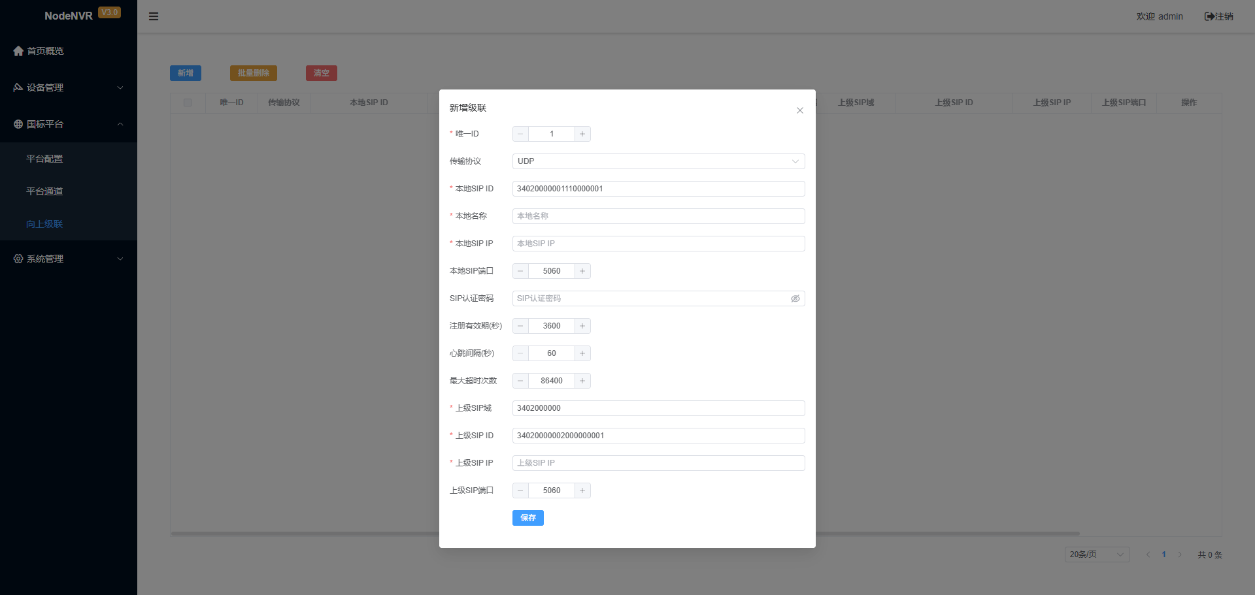Open the 20条/页 page size dropdown
Image resolution: width=1255 pixels, height=595 pixels.
click(x=1097, y=555)
